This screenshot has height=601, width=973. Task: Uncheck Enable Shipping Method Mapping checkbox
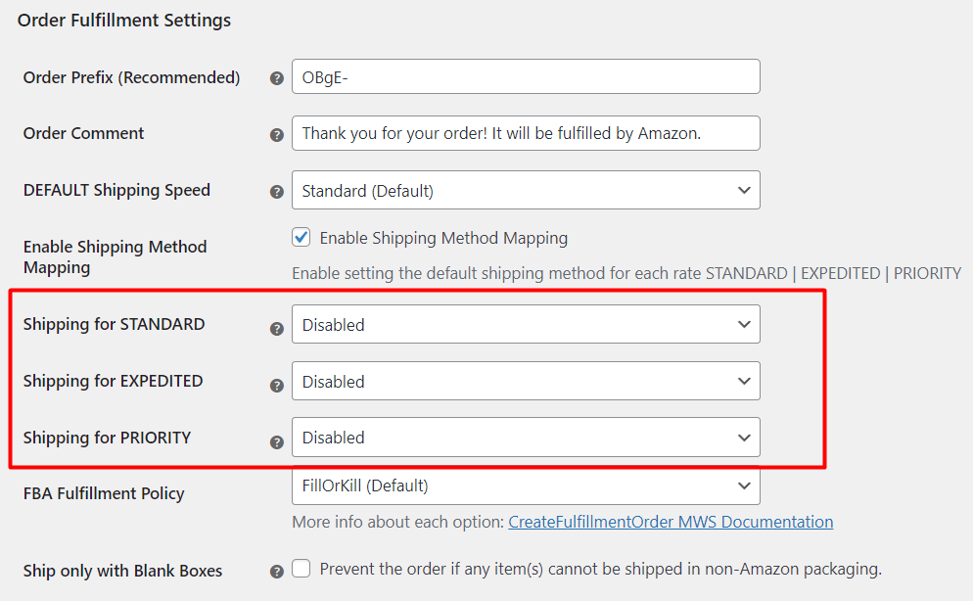(301, 237)
